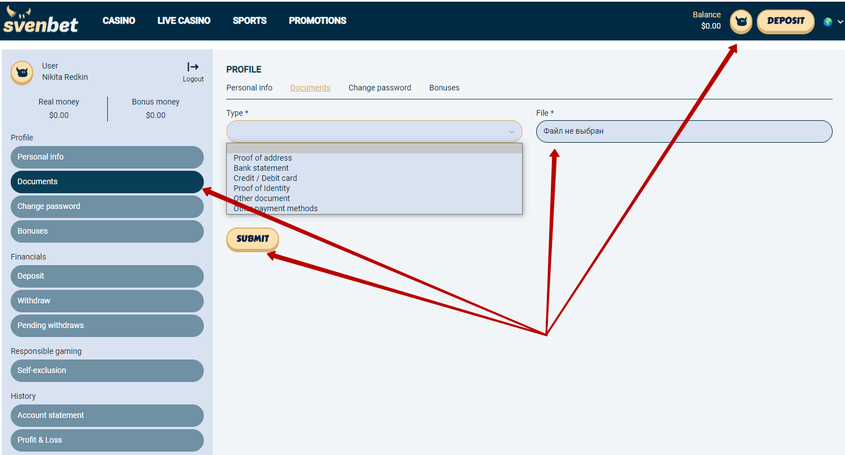Viewport: 845px width, 455px height.
Task: Switch to Personal info tab
Action: 249,88
